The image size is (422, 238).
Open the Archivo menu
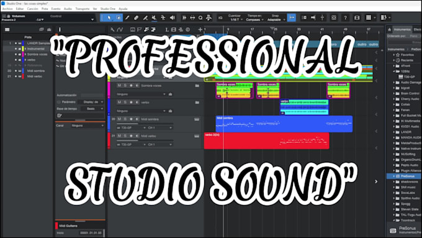(7, 9)
